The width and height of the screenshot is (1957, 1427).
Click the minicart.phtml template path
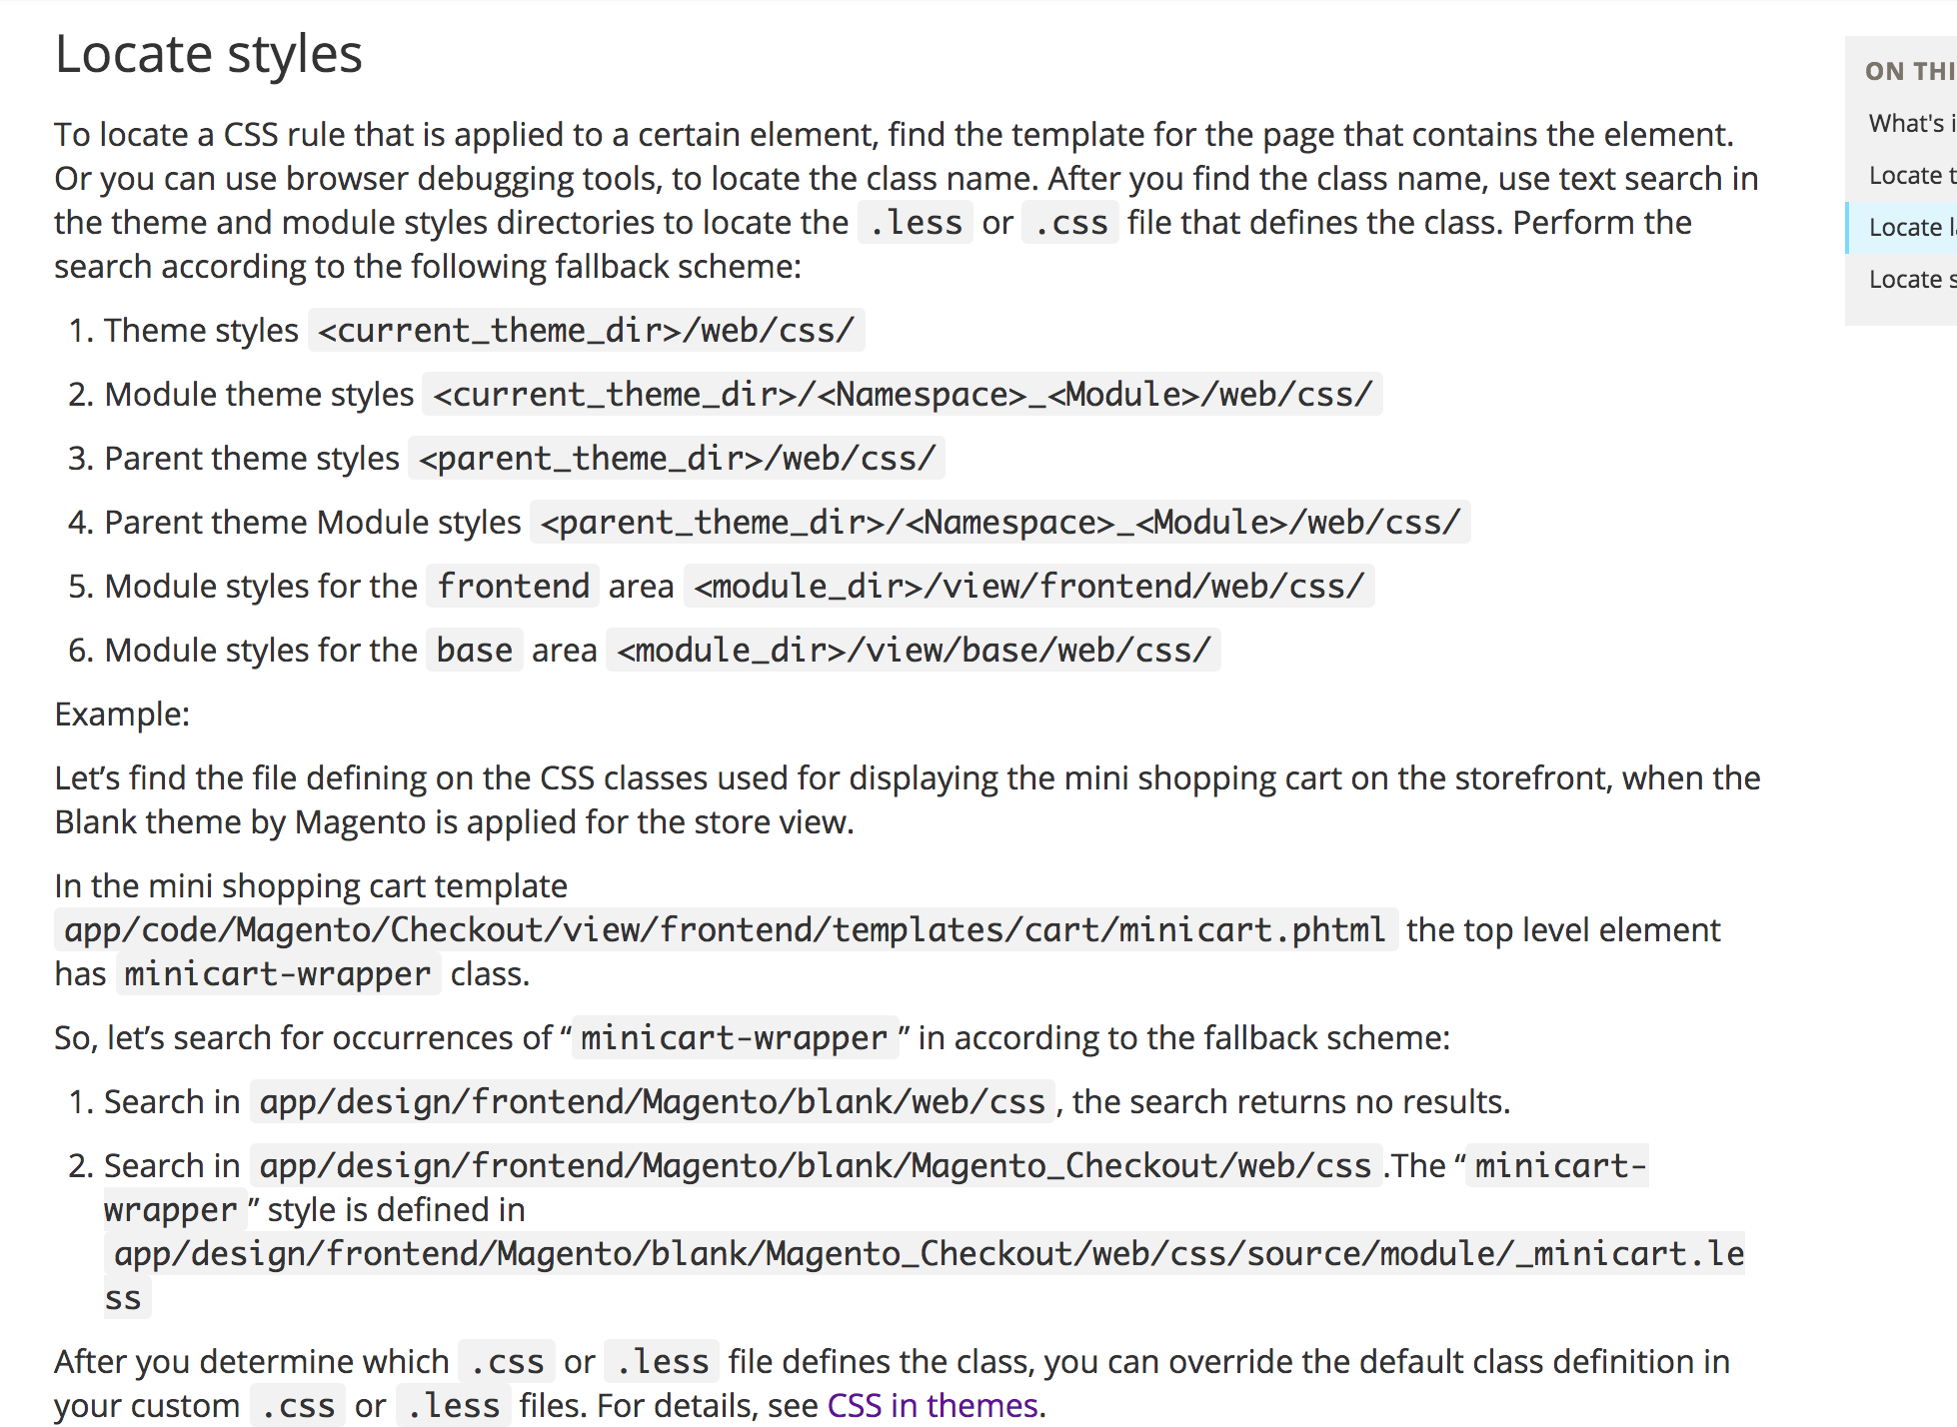click(725, 929)
